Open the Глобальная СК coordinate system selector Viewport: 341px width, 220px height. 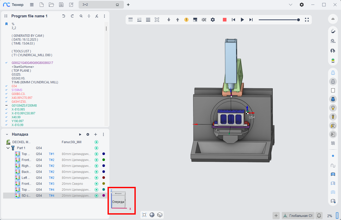[x=298, y=216]
